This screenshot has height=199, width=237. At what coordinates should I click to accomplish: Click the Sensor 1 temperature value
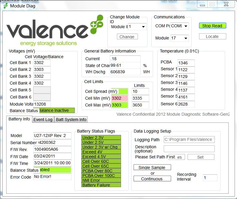[186, 70]
